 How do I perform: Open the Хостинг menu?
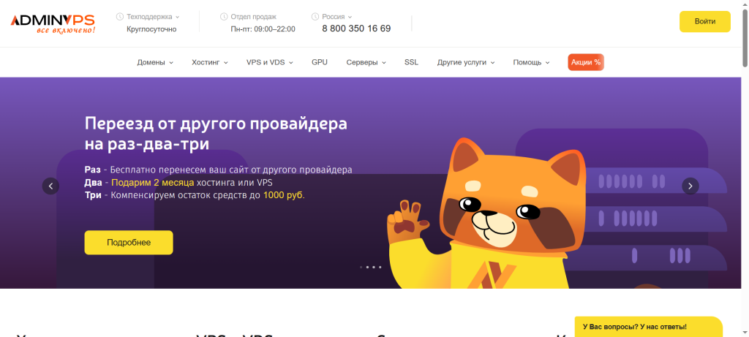210,63
